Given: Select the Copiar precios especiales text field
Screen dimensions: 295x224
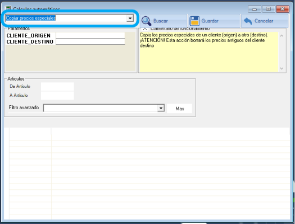Looking at the screenshot, I should coord(66,18).
